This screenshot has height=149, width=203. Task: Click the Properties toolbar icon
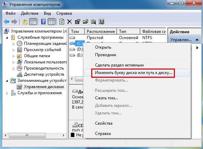click(77, 22)
